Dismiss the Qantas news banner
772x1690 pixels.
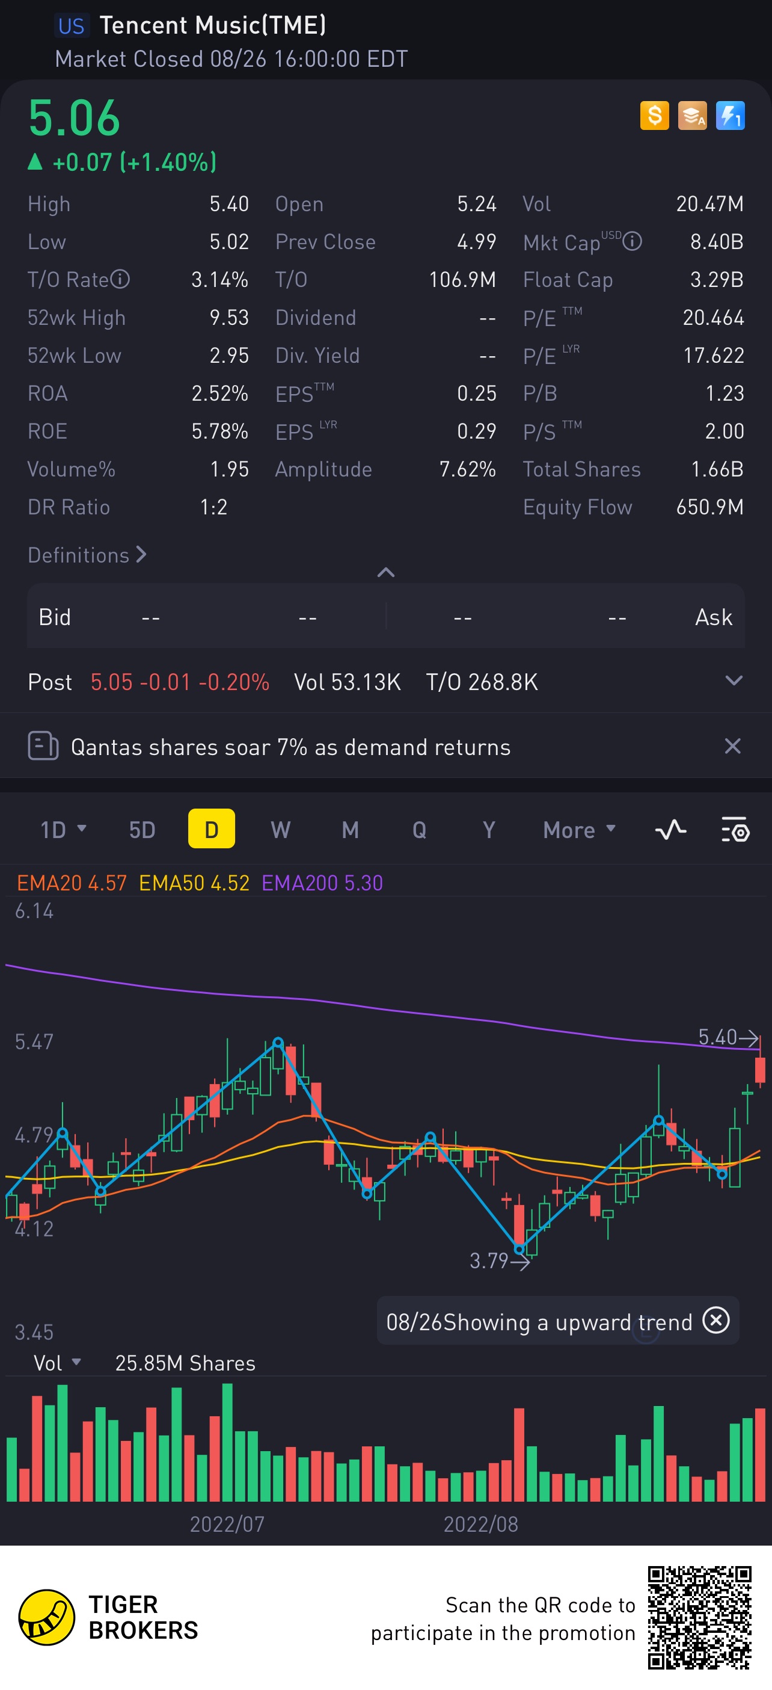pyautogui.click(x=732, y=746)
